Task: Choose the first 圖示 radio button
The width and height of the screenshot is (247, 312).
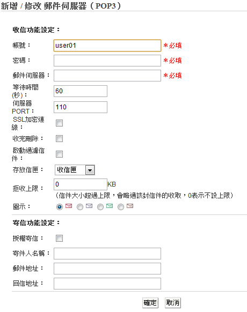Action: [x=60, y=207]
